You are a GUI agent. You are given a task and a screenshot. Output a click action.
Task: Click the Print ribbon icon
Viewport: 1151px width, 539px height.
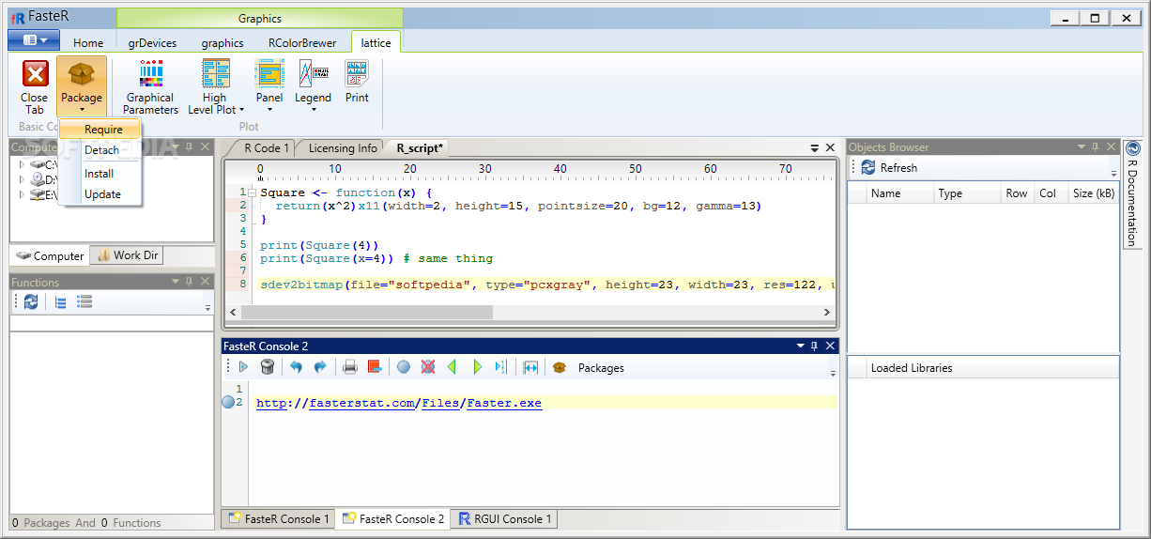coord(357,74)
